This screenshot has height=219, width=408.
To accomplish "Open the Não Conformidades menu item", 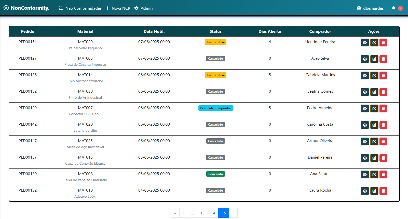I will tap(80, 8).
